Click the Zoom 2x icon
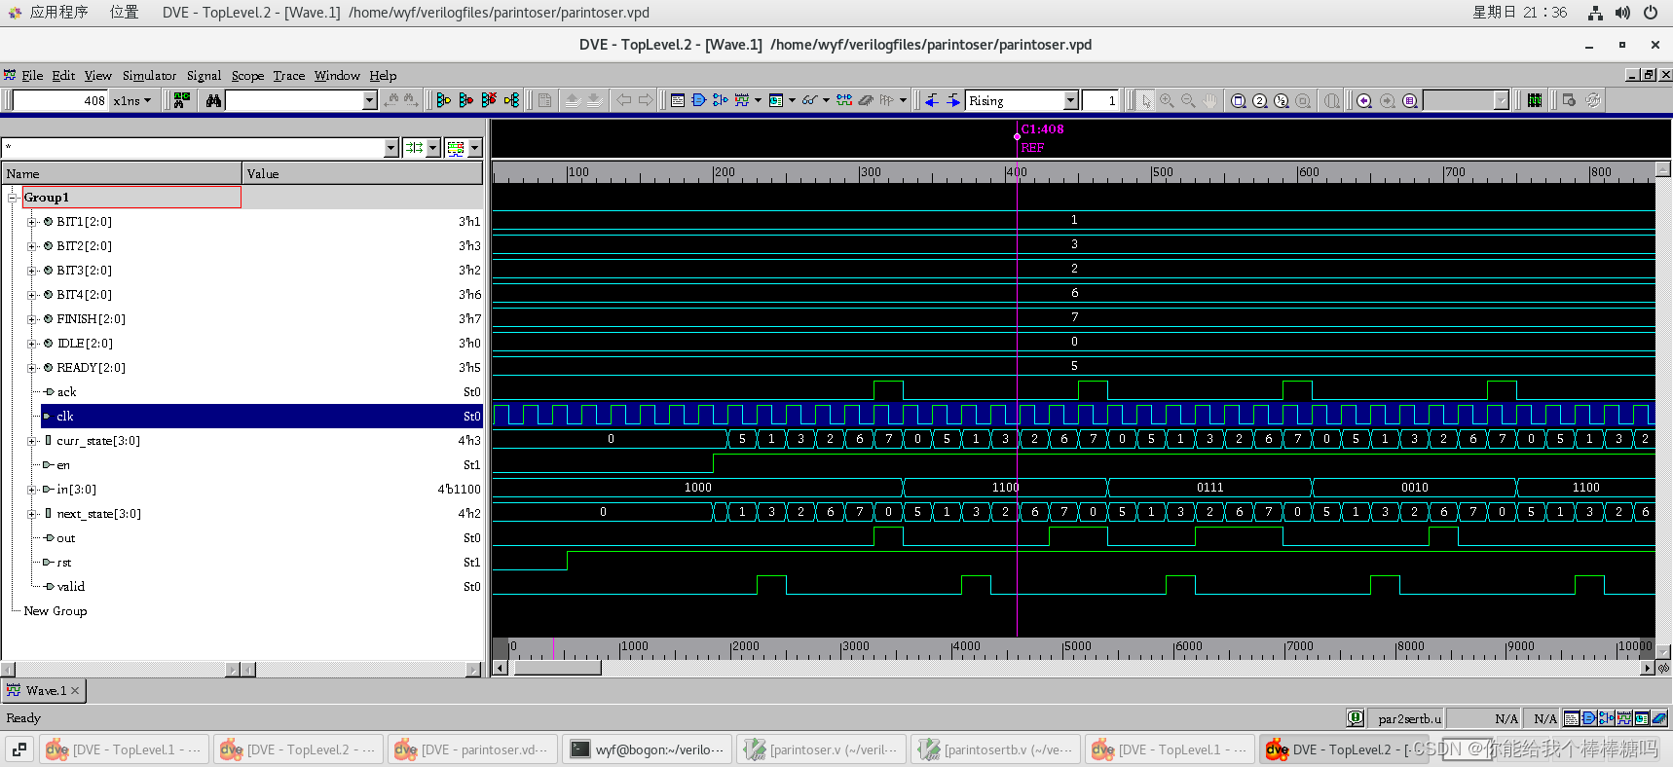 point(1260,100)
